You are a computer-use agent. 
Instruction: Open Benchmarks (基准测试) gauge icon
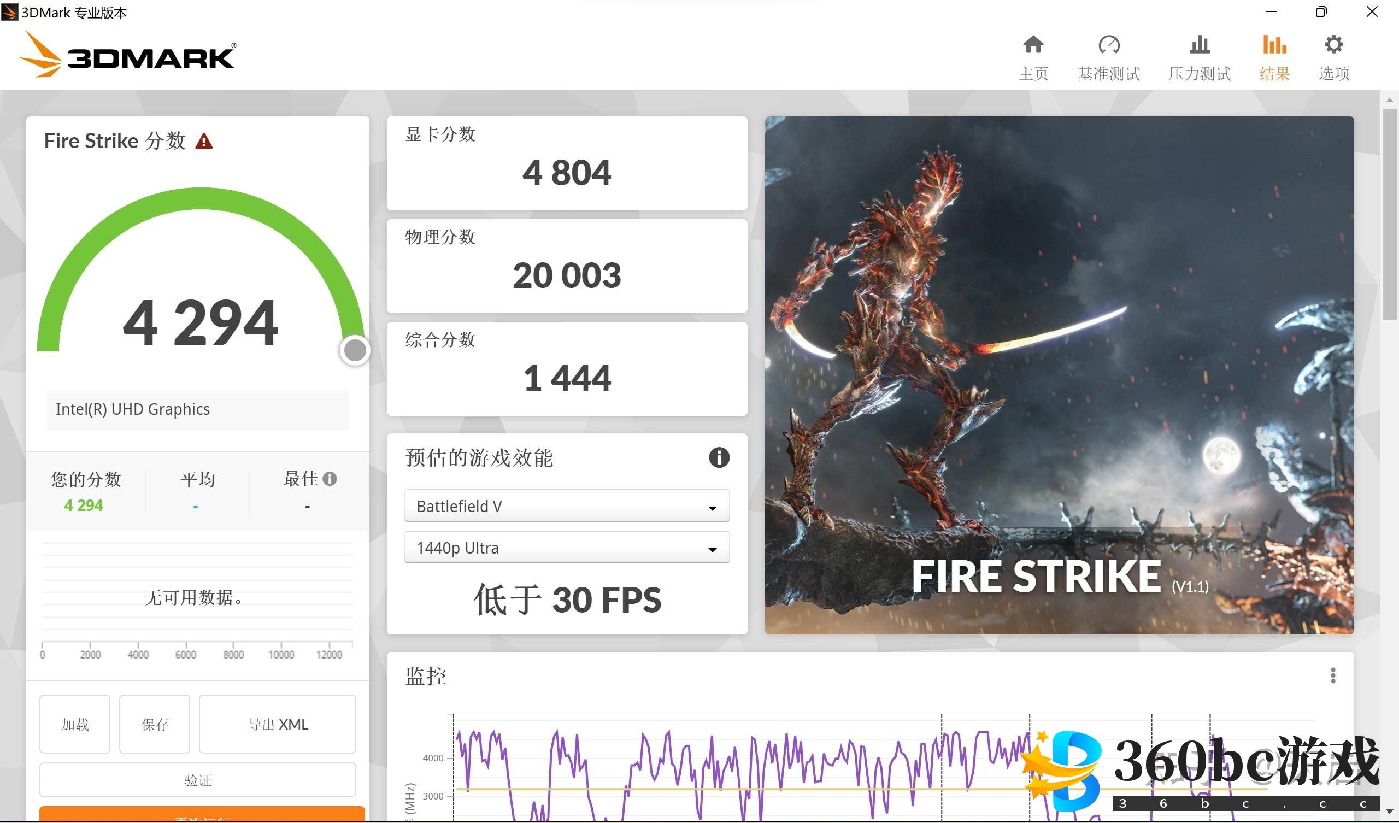[x=1109, y=45]
